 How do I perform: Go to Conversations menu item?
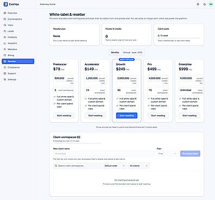tap(18, 19)
